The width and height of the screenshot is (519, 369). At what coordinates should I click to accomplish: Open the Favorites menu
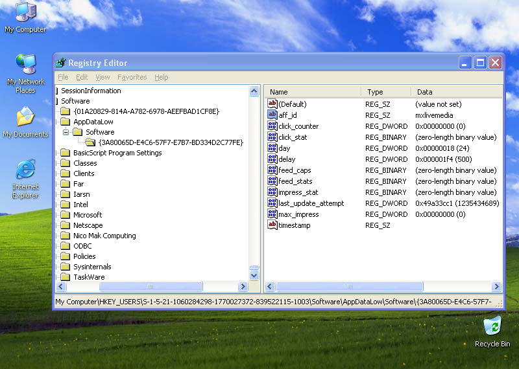coord(132,77)
